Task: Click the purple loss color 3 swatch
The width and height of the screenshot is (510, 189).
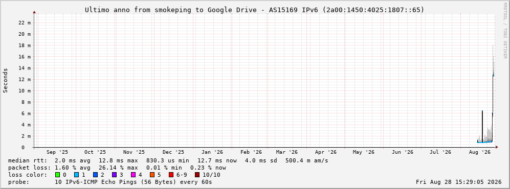Action: click(x=114, y=175)
